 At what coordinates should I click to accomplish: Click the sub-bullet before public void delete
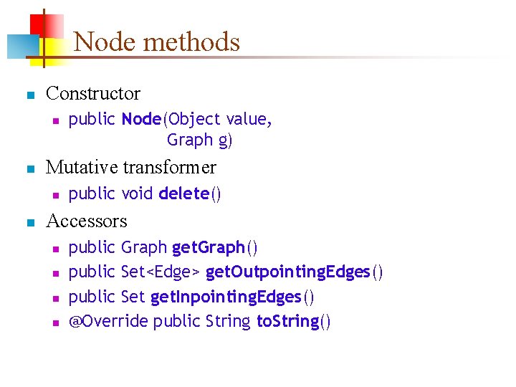(55, 195)
